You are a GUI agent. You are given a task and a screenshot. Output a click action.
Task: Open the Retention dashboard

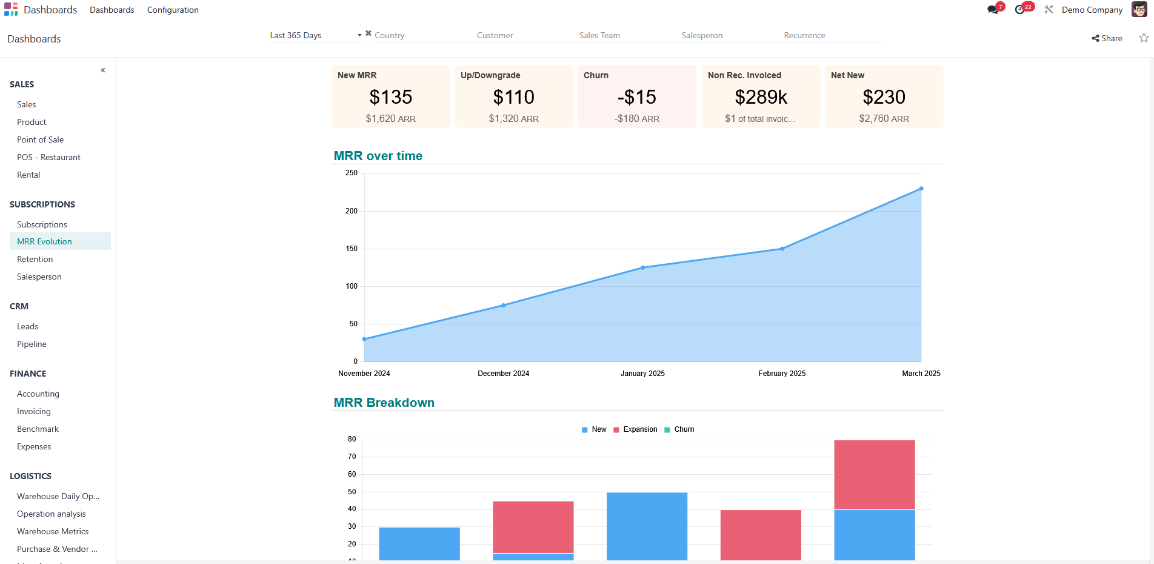[35, 259]
